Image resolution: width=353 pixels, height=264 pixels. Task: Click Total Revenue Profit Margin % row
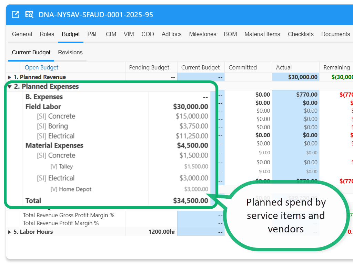(x=61, y=223)
